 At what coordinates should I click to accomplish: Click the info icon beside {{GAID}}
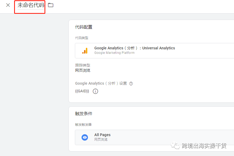click(95, 91)
